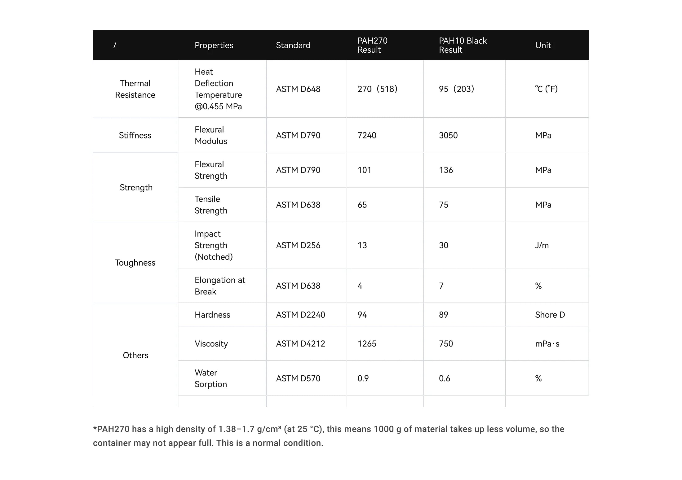Click the 7240 flexural modulus value

[x=367, y=135]
